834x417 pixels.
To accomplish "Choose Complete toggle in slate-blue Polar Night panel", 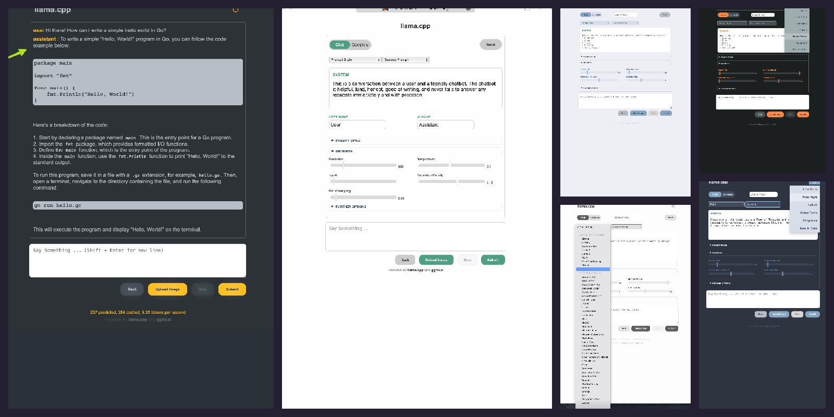I will 727,194.
